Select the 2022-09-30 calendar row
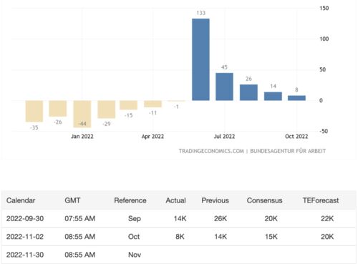This screenshot has width=358, height=264. click(x=178, y=218)
